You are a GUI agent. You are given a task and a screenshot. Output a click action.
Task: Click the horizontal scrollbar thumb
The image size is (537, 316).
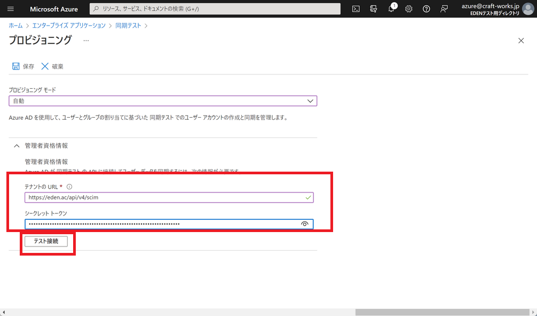(x=442, y=312)
